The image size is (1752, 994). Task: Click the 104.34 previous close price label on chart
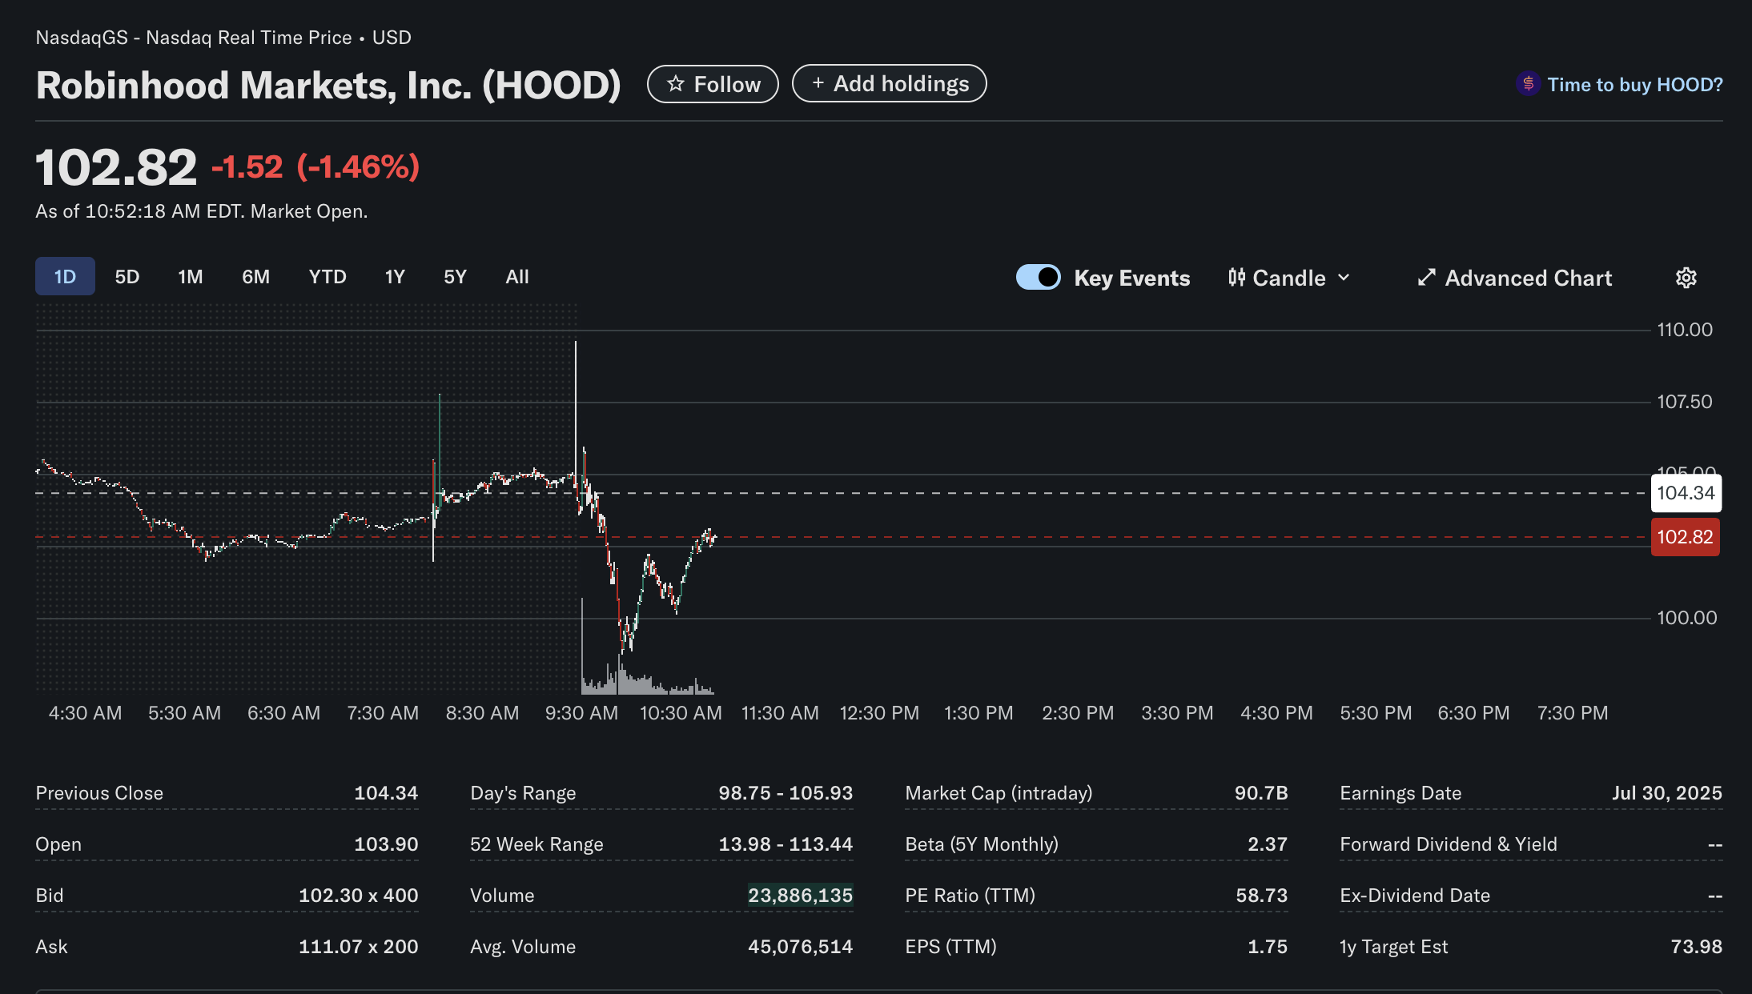point(1686,493)
